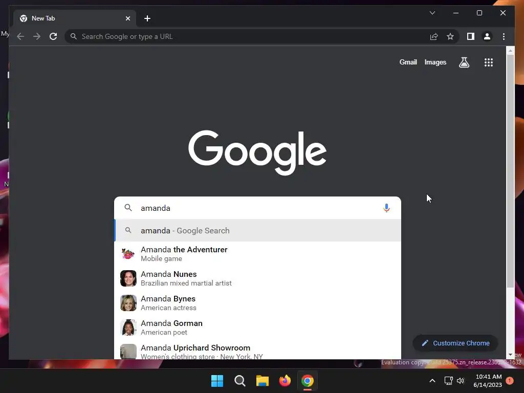Open a new tab with plus button
The width and height of the screenshot is (524, 393).
[x=147, y=18]
